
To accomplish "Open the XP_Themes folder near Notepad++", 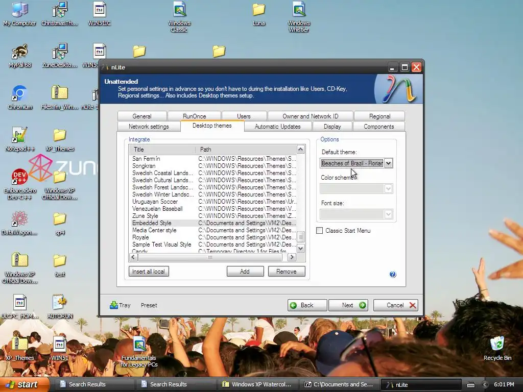I will pyautogui.click(x=59, y=140).
